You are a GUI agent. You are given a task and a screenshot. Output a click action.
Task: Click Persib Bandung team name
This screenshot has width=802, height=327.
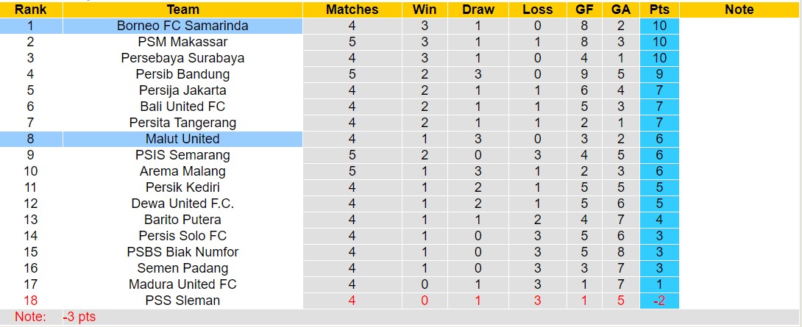182,74
